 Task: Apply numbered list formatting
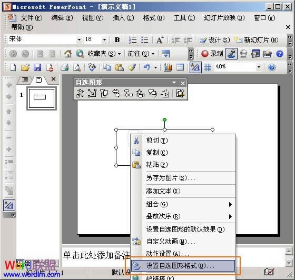click(133, 40)
